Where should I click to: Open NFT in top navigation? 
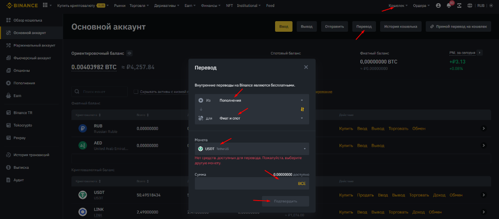(x=229, y=6)
